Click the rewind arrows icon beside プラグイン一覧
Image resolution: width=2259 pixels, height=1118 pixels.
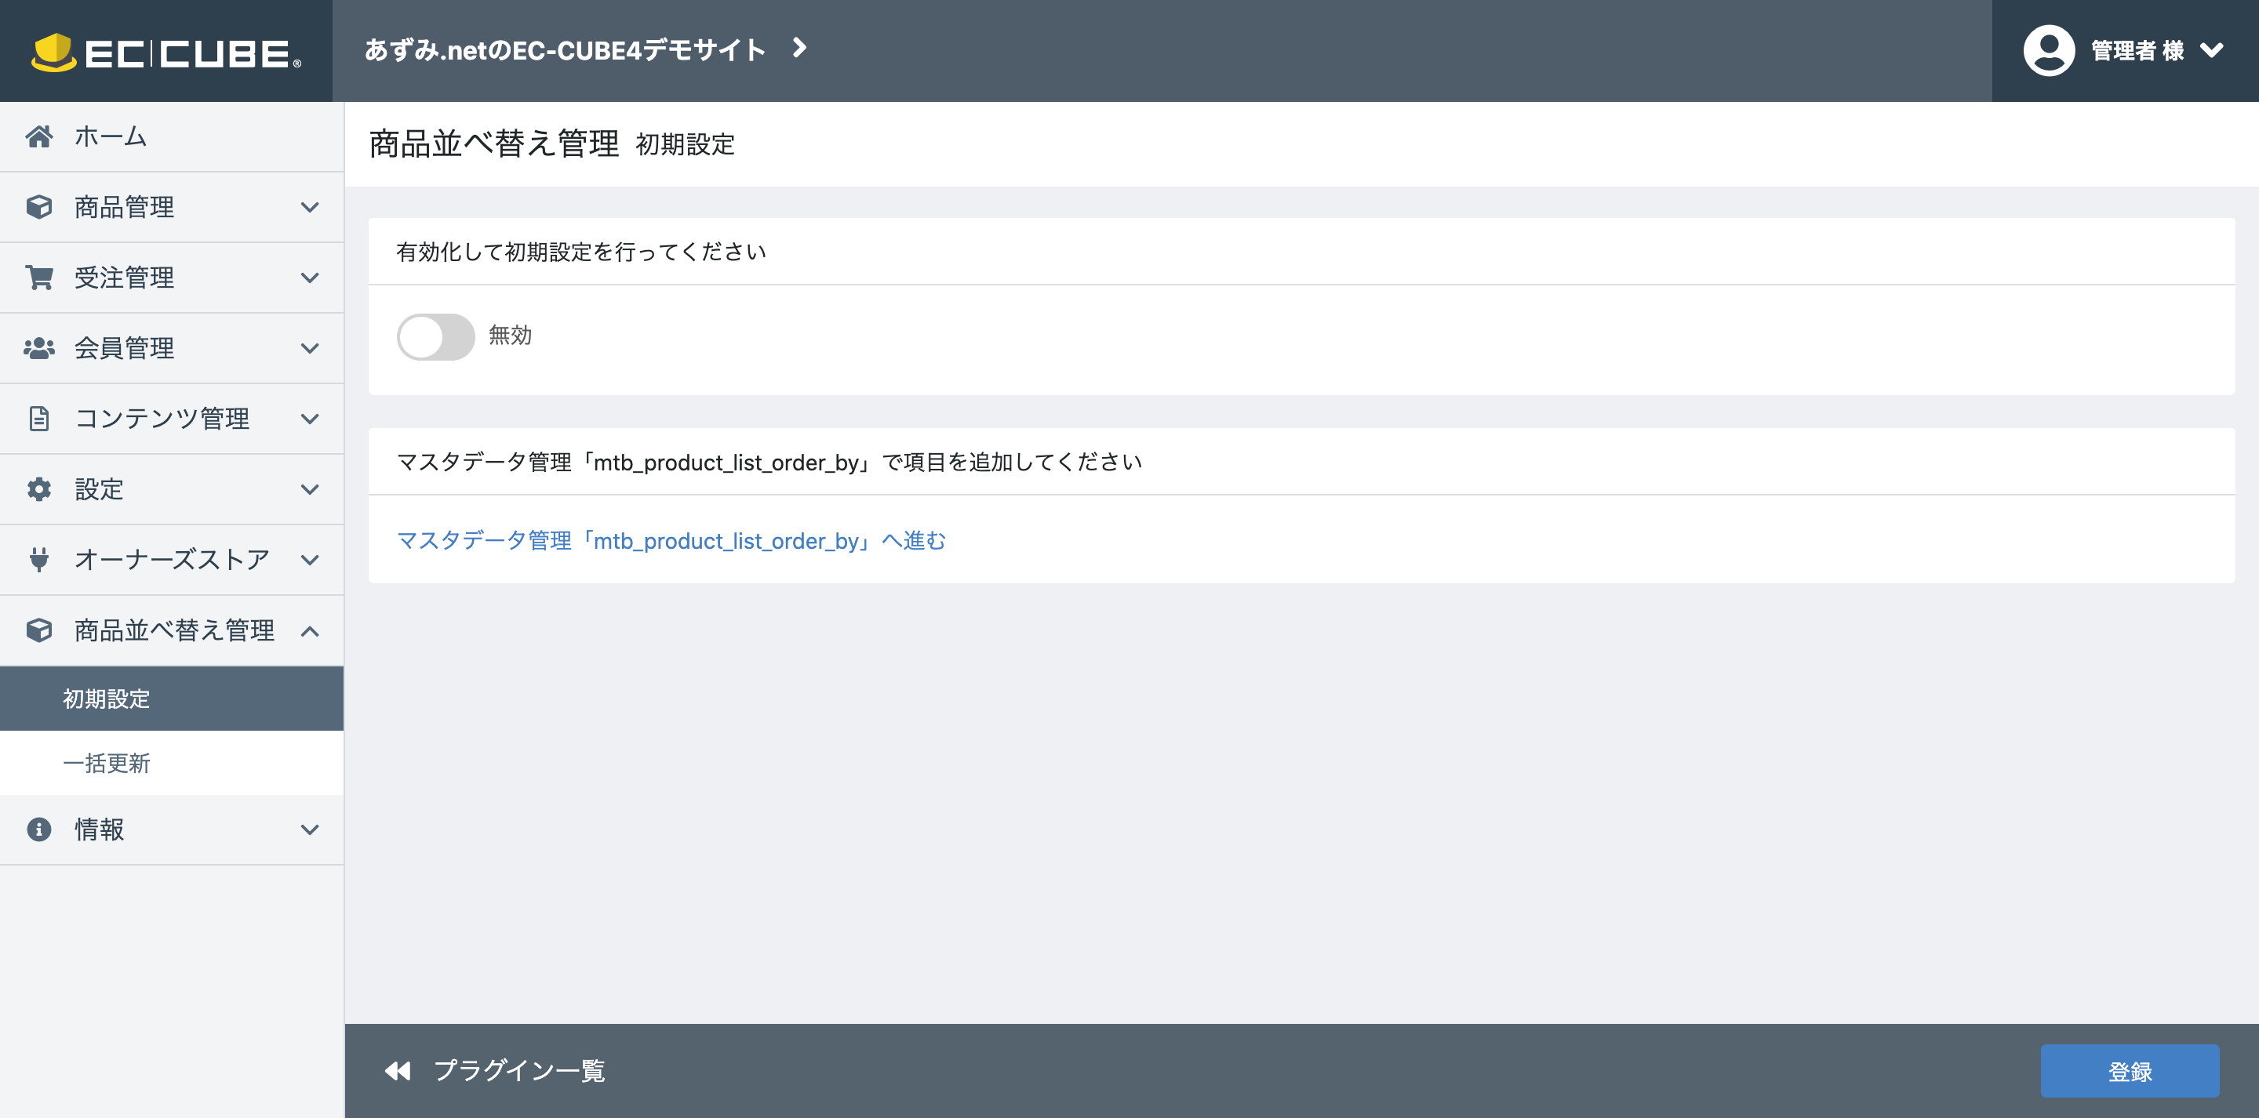click(x=397, y=1071)
